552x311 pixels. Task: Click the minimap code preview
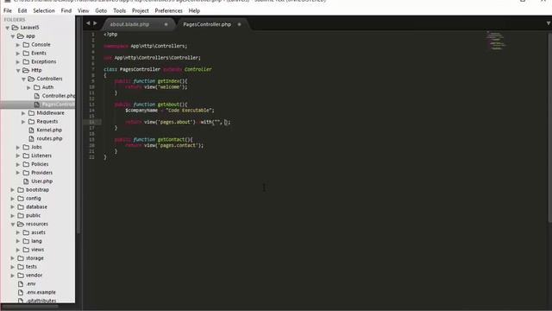tap(497, 41)
